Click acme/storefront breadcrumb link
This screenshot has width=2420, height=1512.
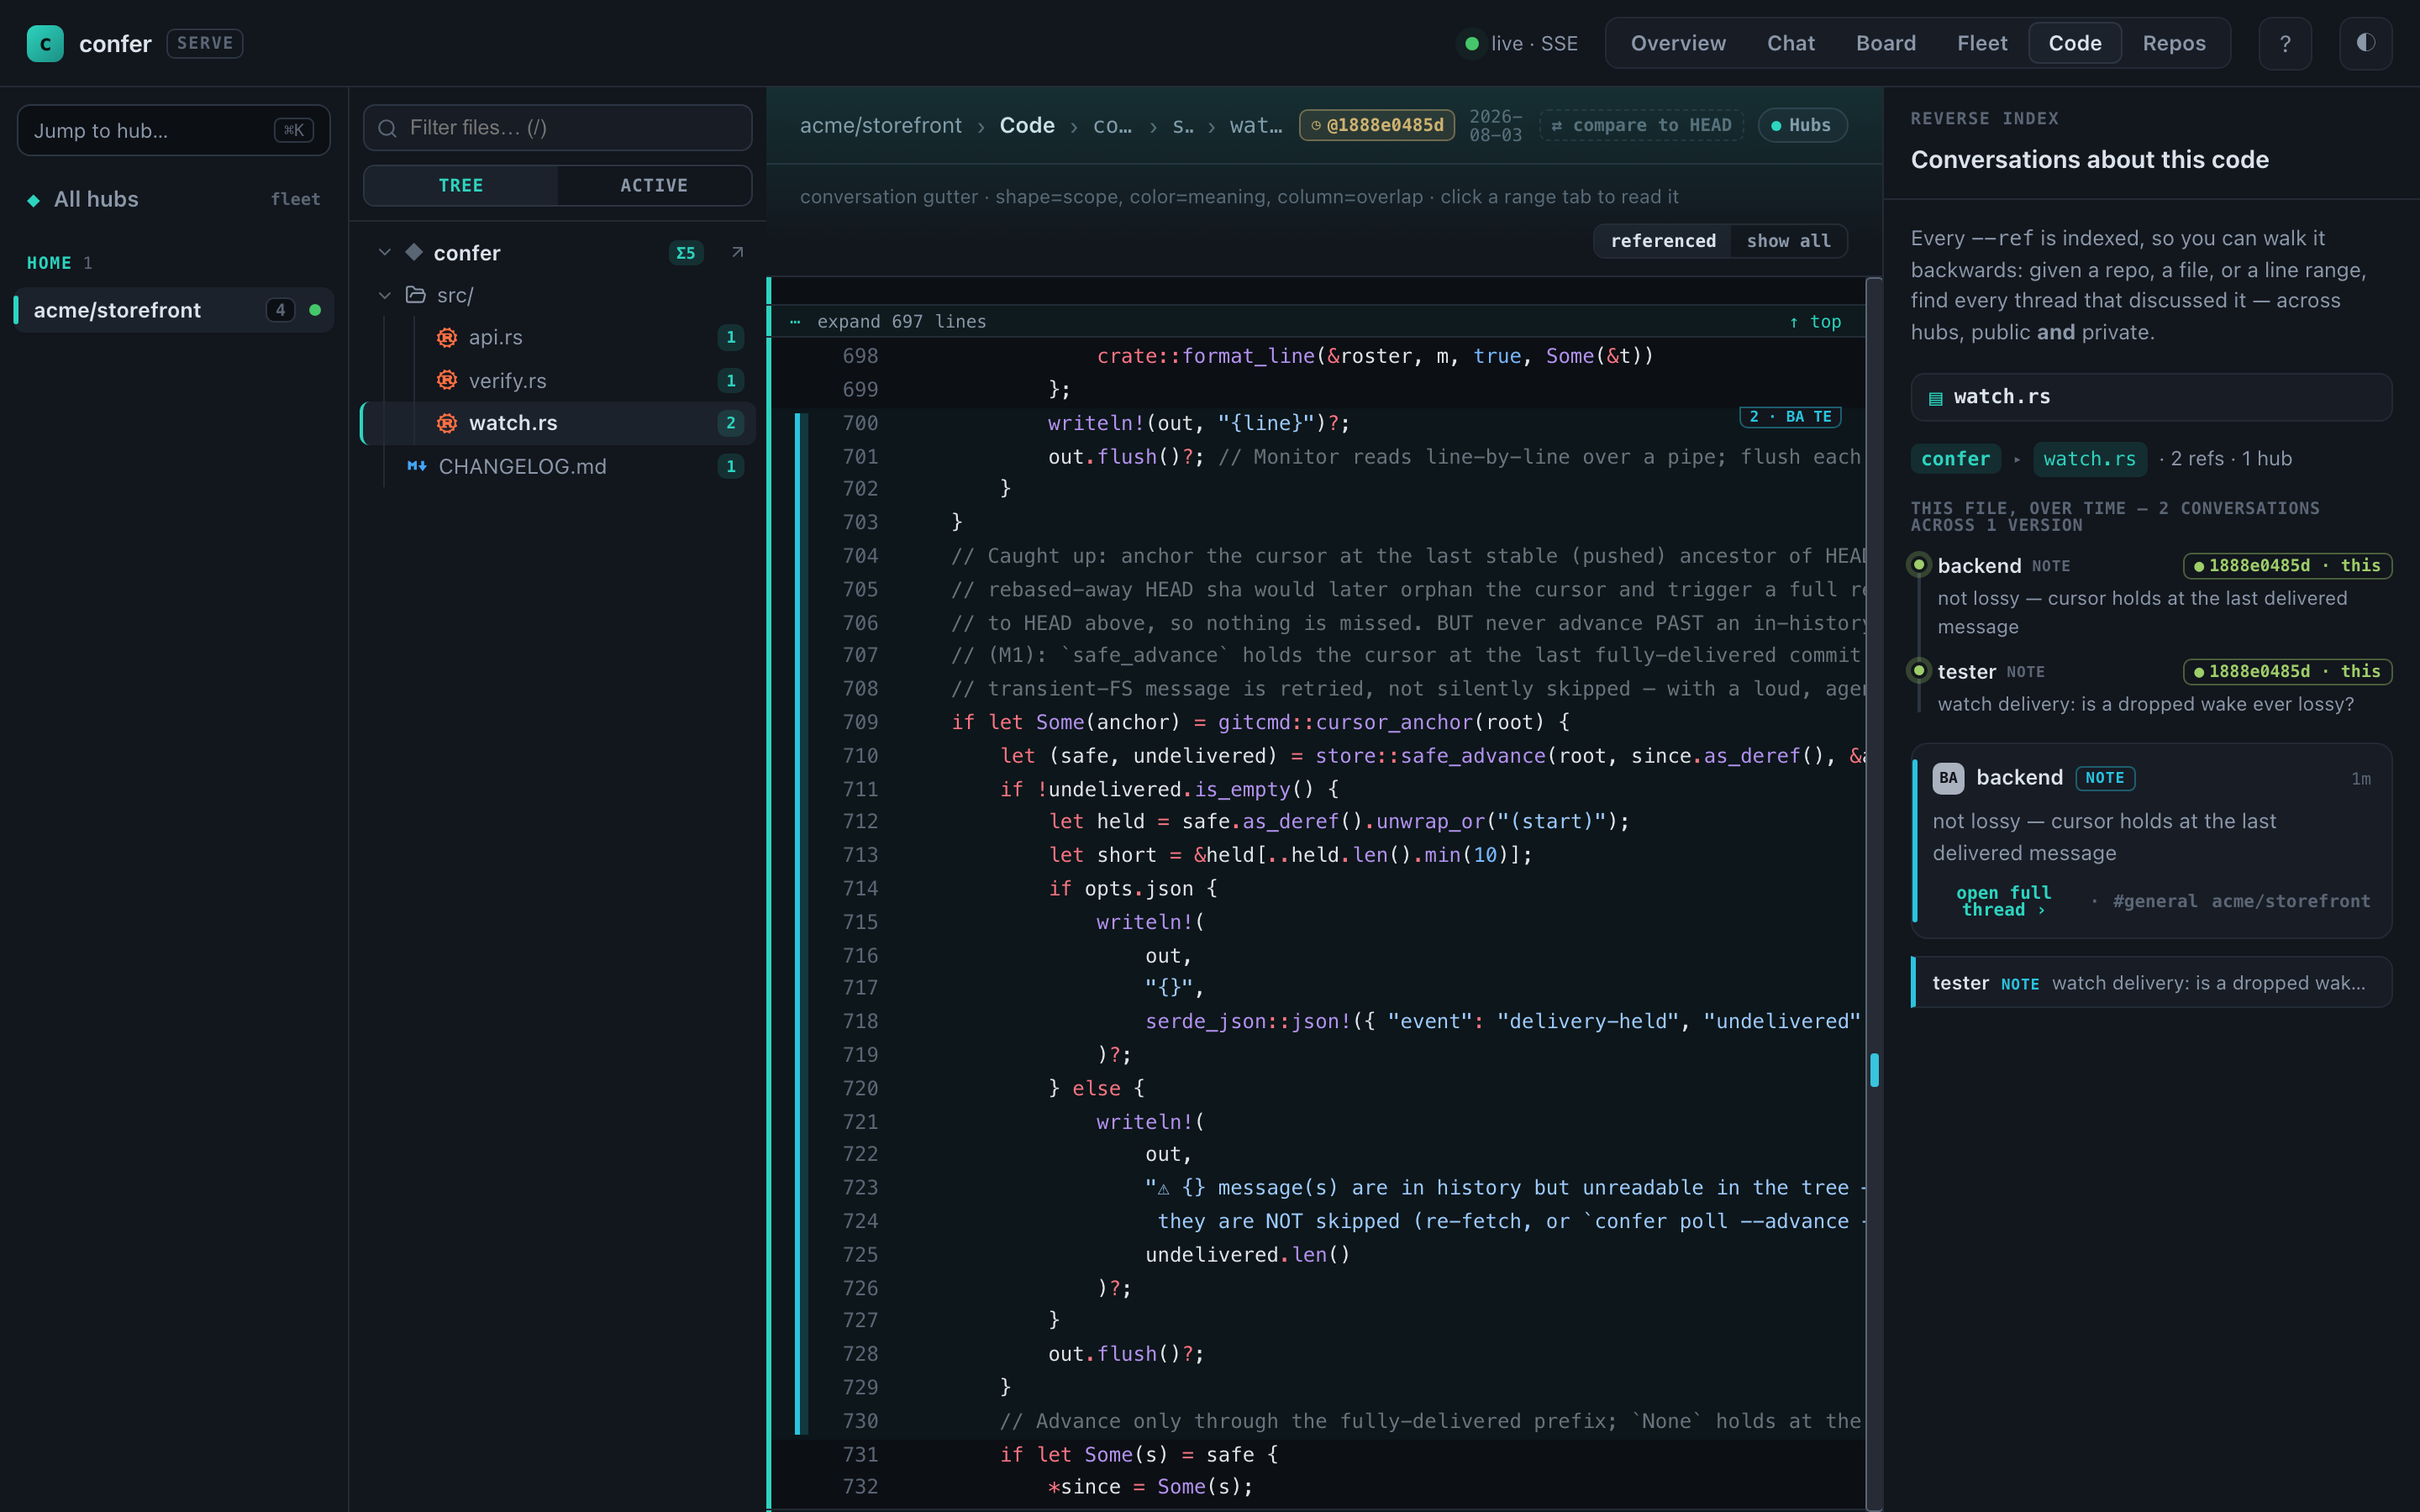pyautogui.click(x=880, y=125)
